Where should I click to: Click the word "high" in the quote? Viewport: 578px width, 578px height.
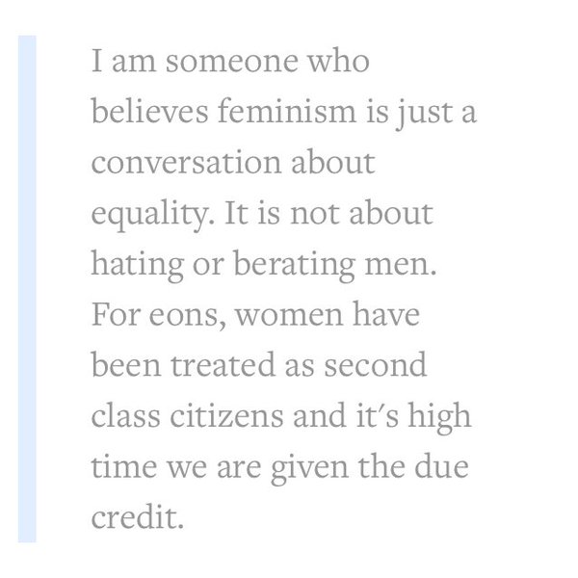[x=439, y=418]
